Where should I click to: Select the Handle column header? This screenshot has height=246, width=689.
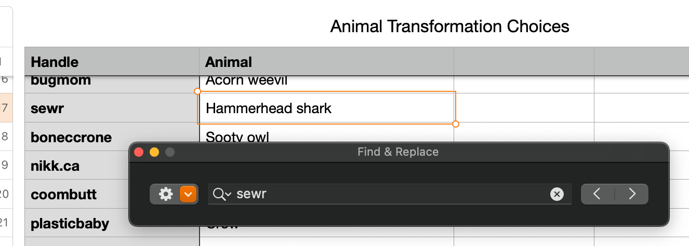[112, 62]
